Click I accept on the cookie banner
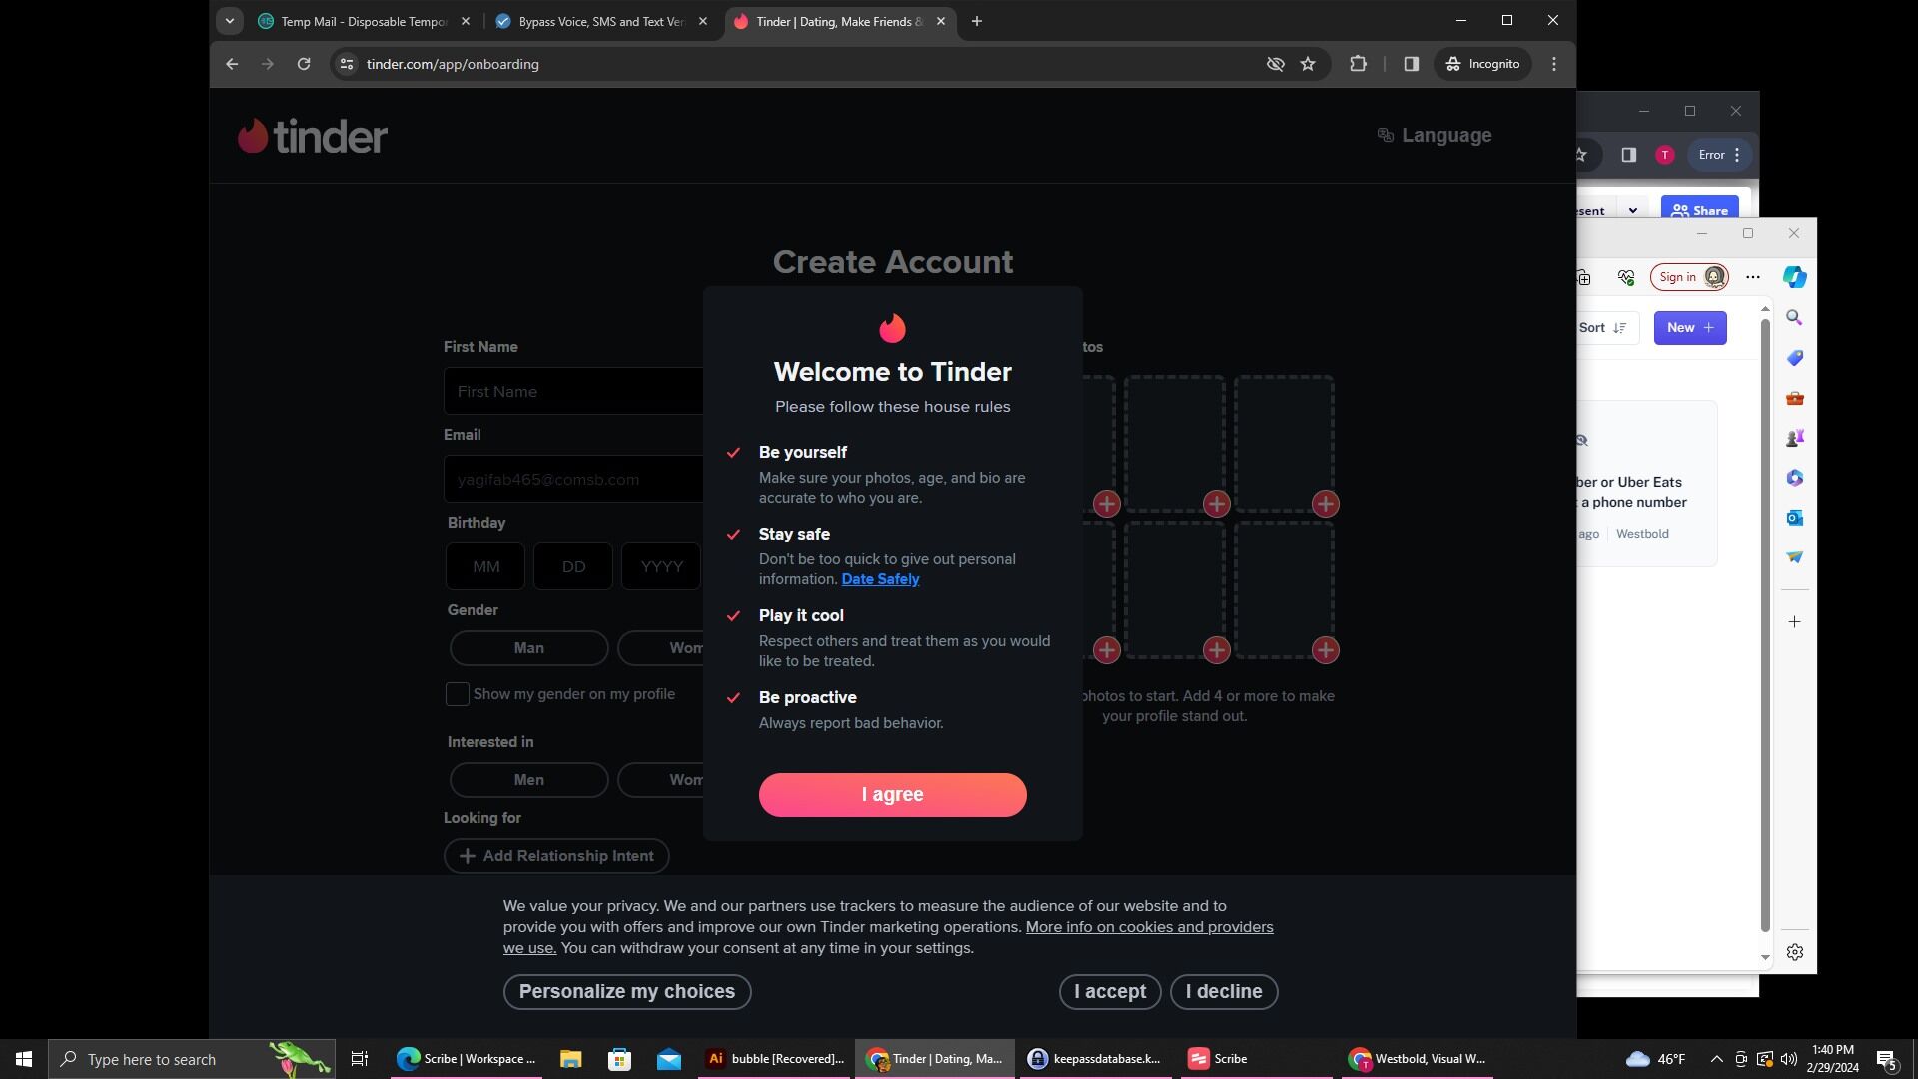Viewport: 1918px width, 1079px height. coord(1110,992)
